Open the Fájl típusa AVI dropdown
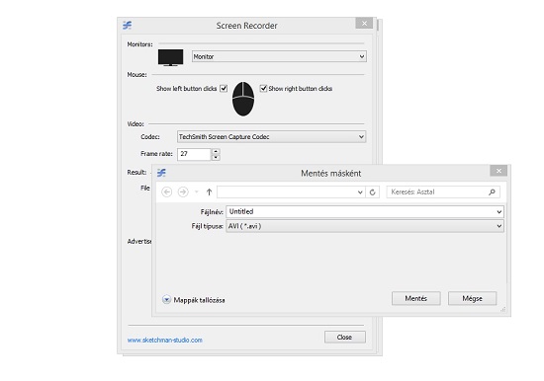The height and width of the screenshot is (381, 544). point(365,226)
